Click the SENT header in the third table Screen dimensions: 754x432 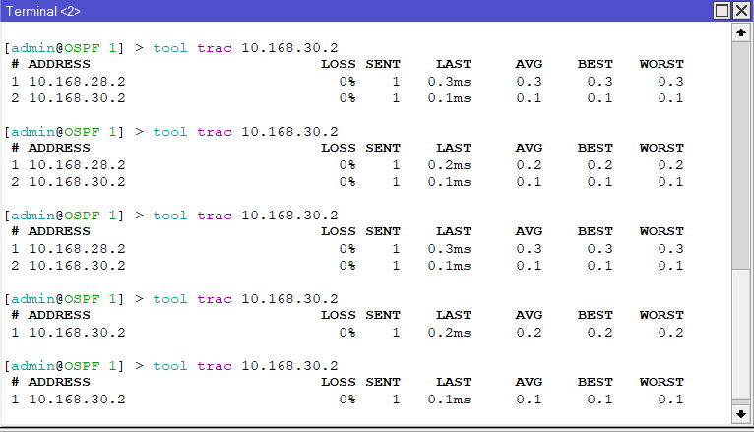coord(383,232)
